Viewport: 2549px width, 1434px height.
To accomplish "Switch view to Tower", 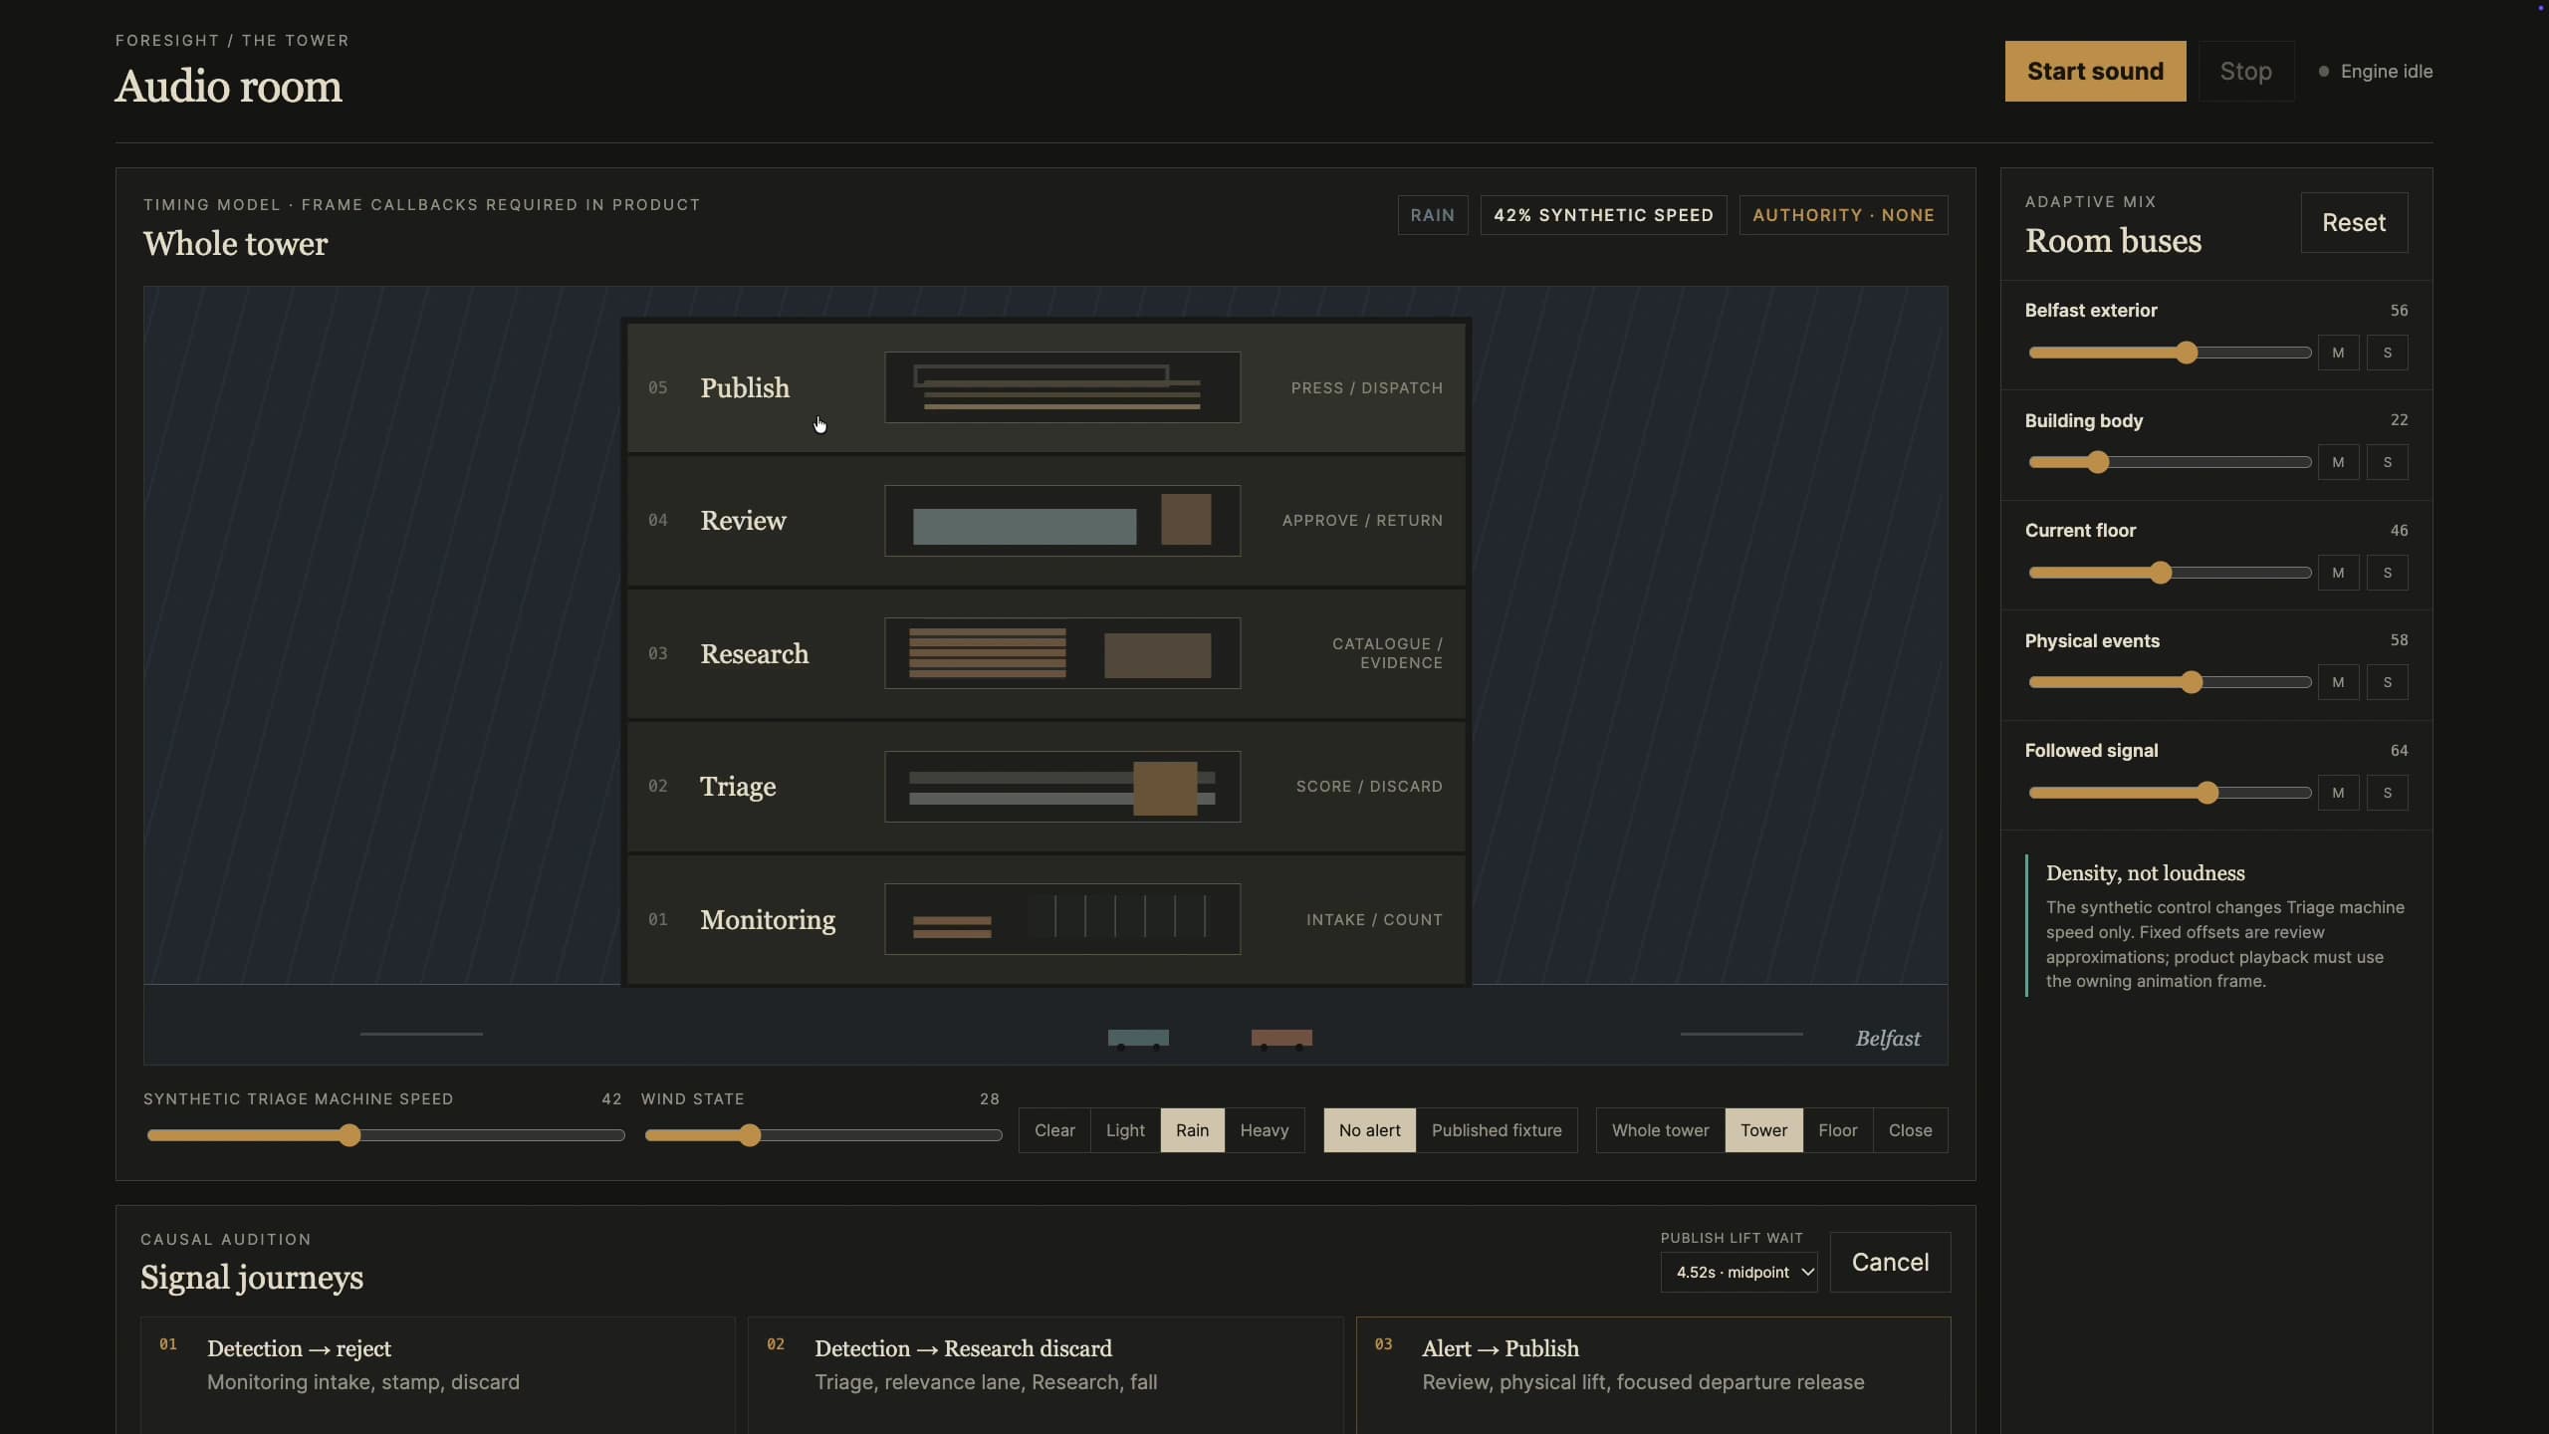I will 1763,1130.
